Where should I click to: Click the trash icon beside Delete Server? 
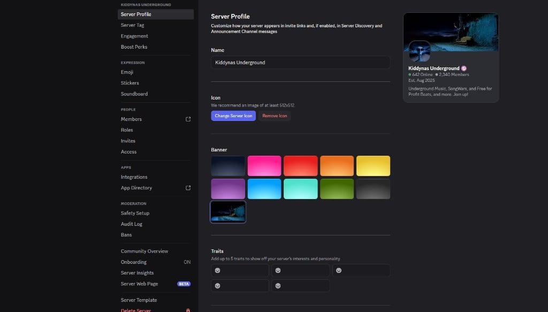(x=188, y=310)
